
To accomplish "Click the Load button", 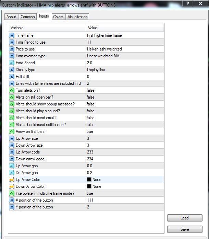I will (184, 218).
